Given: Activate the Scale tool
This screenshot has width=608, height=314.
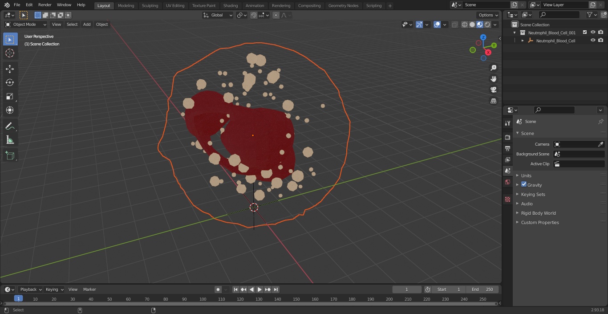Looking at the screenshot, I should tap(10, 96).
